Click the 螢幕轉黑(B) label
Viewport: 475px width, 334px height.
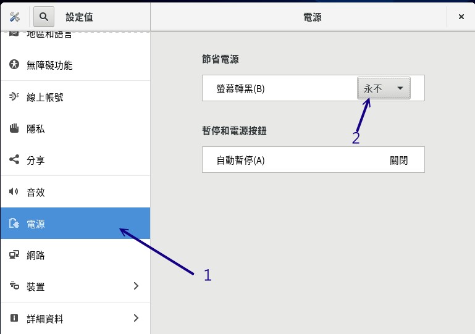240,89
